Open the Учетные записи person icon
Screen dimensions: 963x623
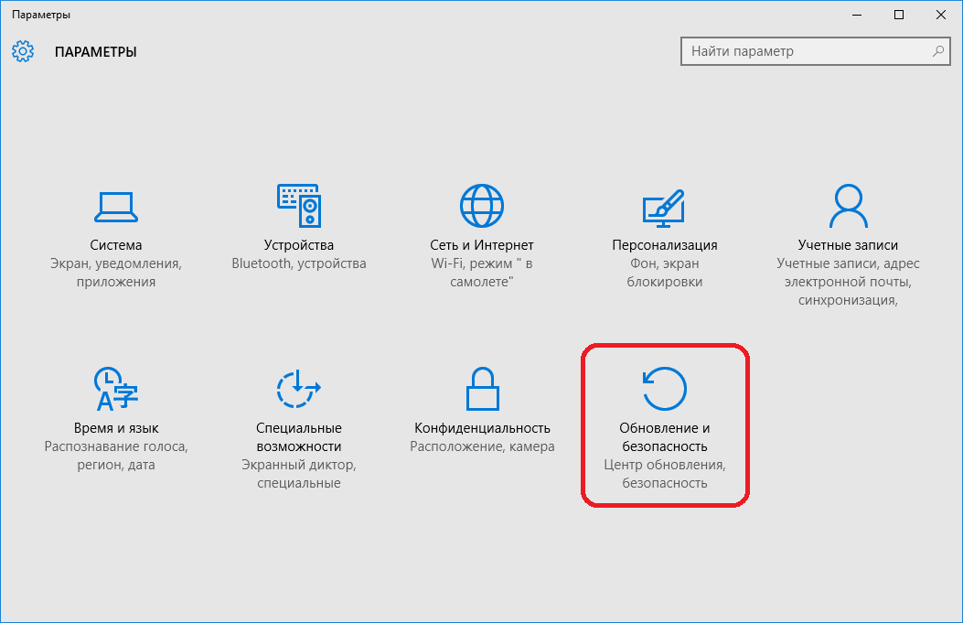pyautogui.click(x=848, y=206)
